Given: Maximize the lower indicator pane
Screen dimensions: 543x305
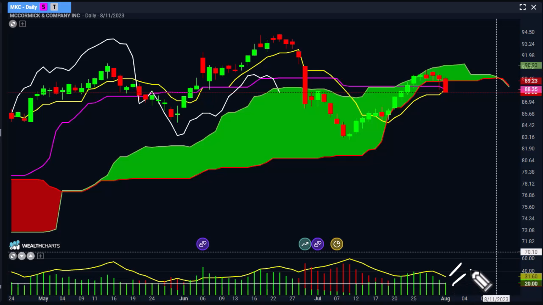Looking at the screenshot, I should 13,256.
